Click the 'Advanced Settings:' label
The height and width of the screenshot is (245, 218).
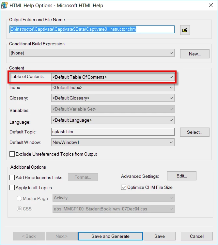click(x=140, y=176)
